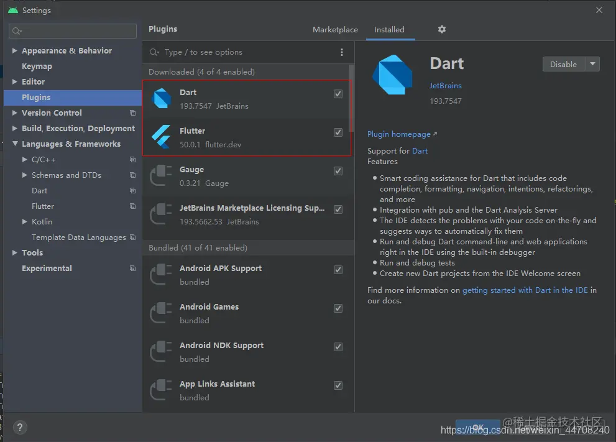The height and width of the screenshot is (442, 616).
Task: Expand Appearance & Behavior tree node
Action: tap(14, 51)
